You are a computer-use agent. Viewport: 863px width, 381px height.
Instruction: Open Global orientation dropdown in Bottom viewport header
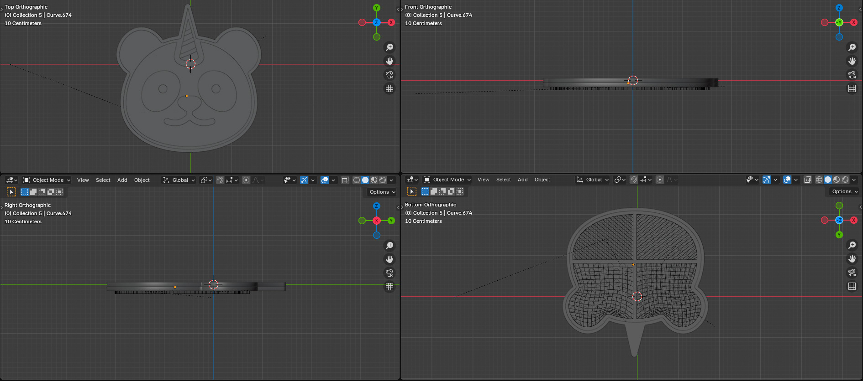(593, 180)
